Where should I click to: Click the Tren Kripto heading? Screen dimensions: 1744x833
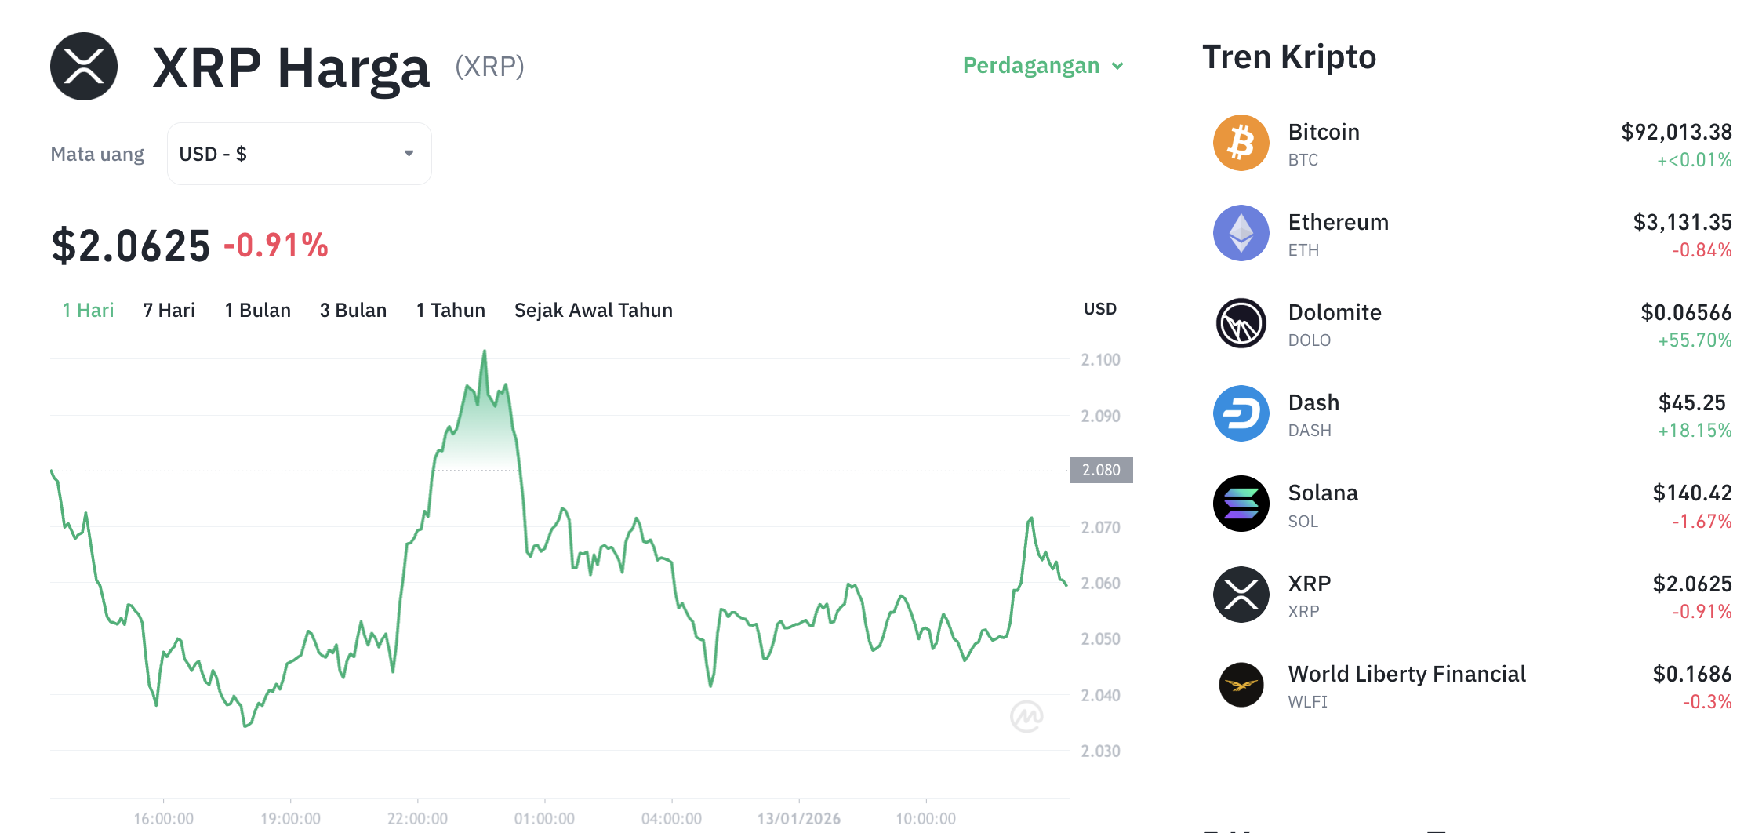(1288, 56)
